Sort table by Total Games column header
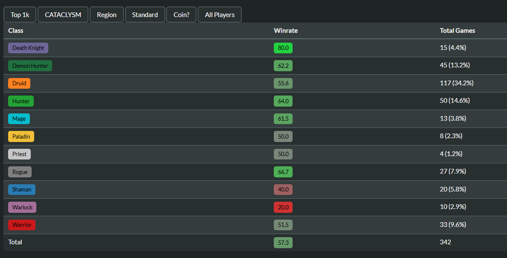The image size is (507, 258). 457,31
